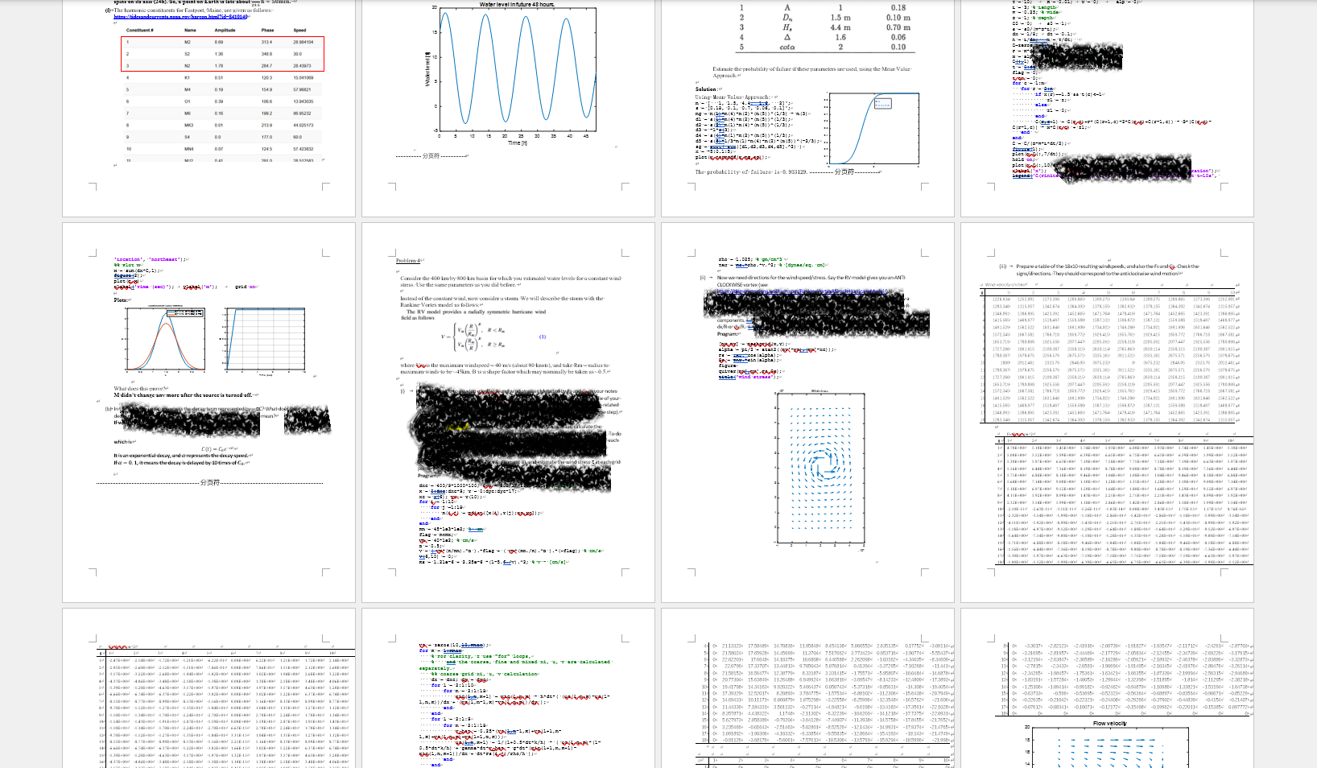Select the "4.4 m" table cell

pos(840,27)
